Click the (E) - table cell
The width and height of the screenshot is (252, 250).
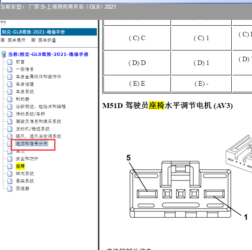202,84
